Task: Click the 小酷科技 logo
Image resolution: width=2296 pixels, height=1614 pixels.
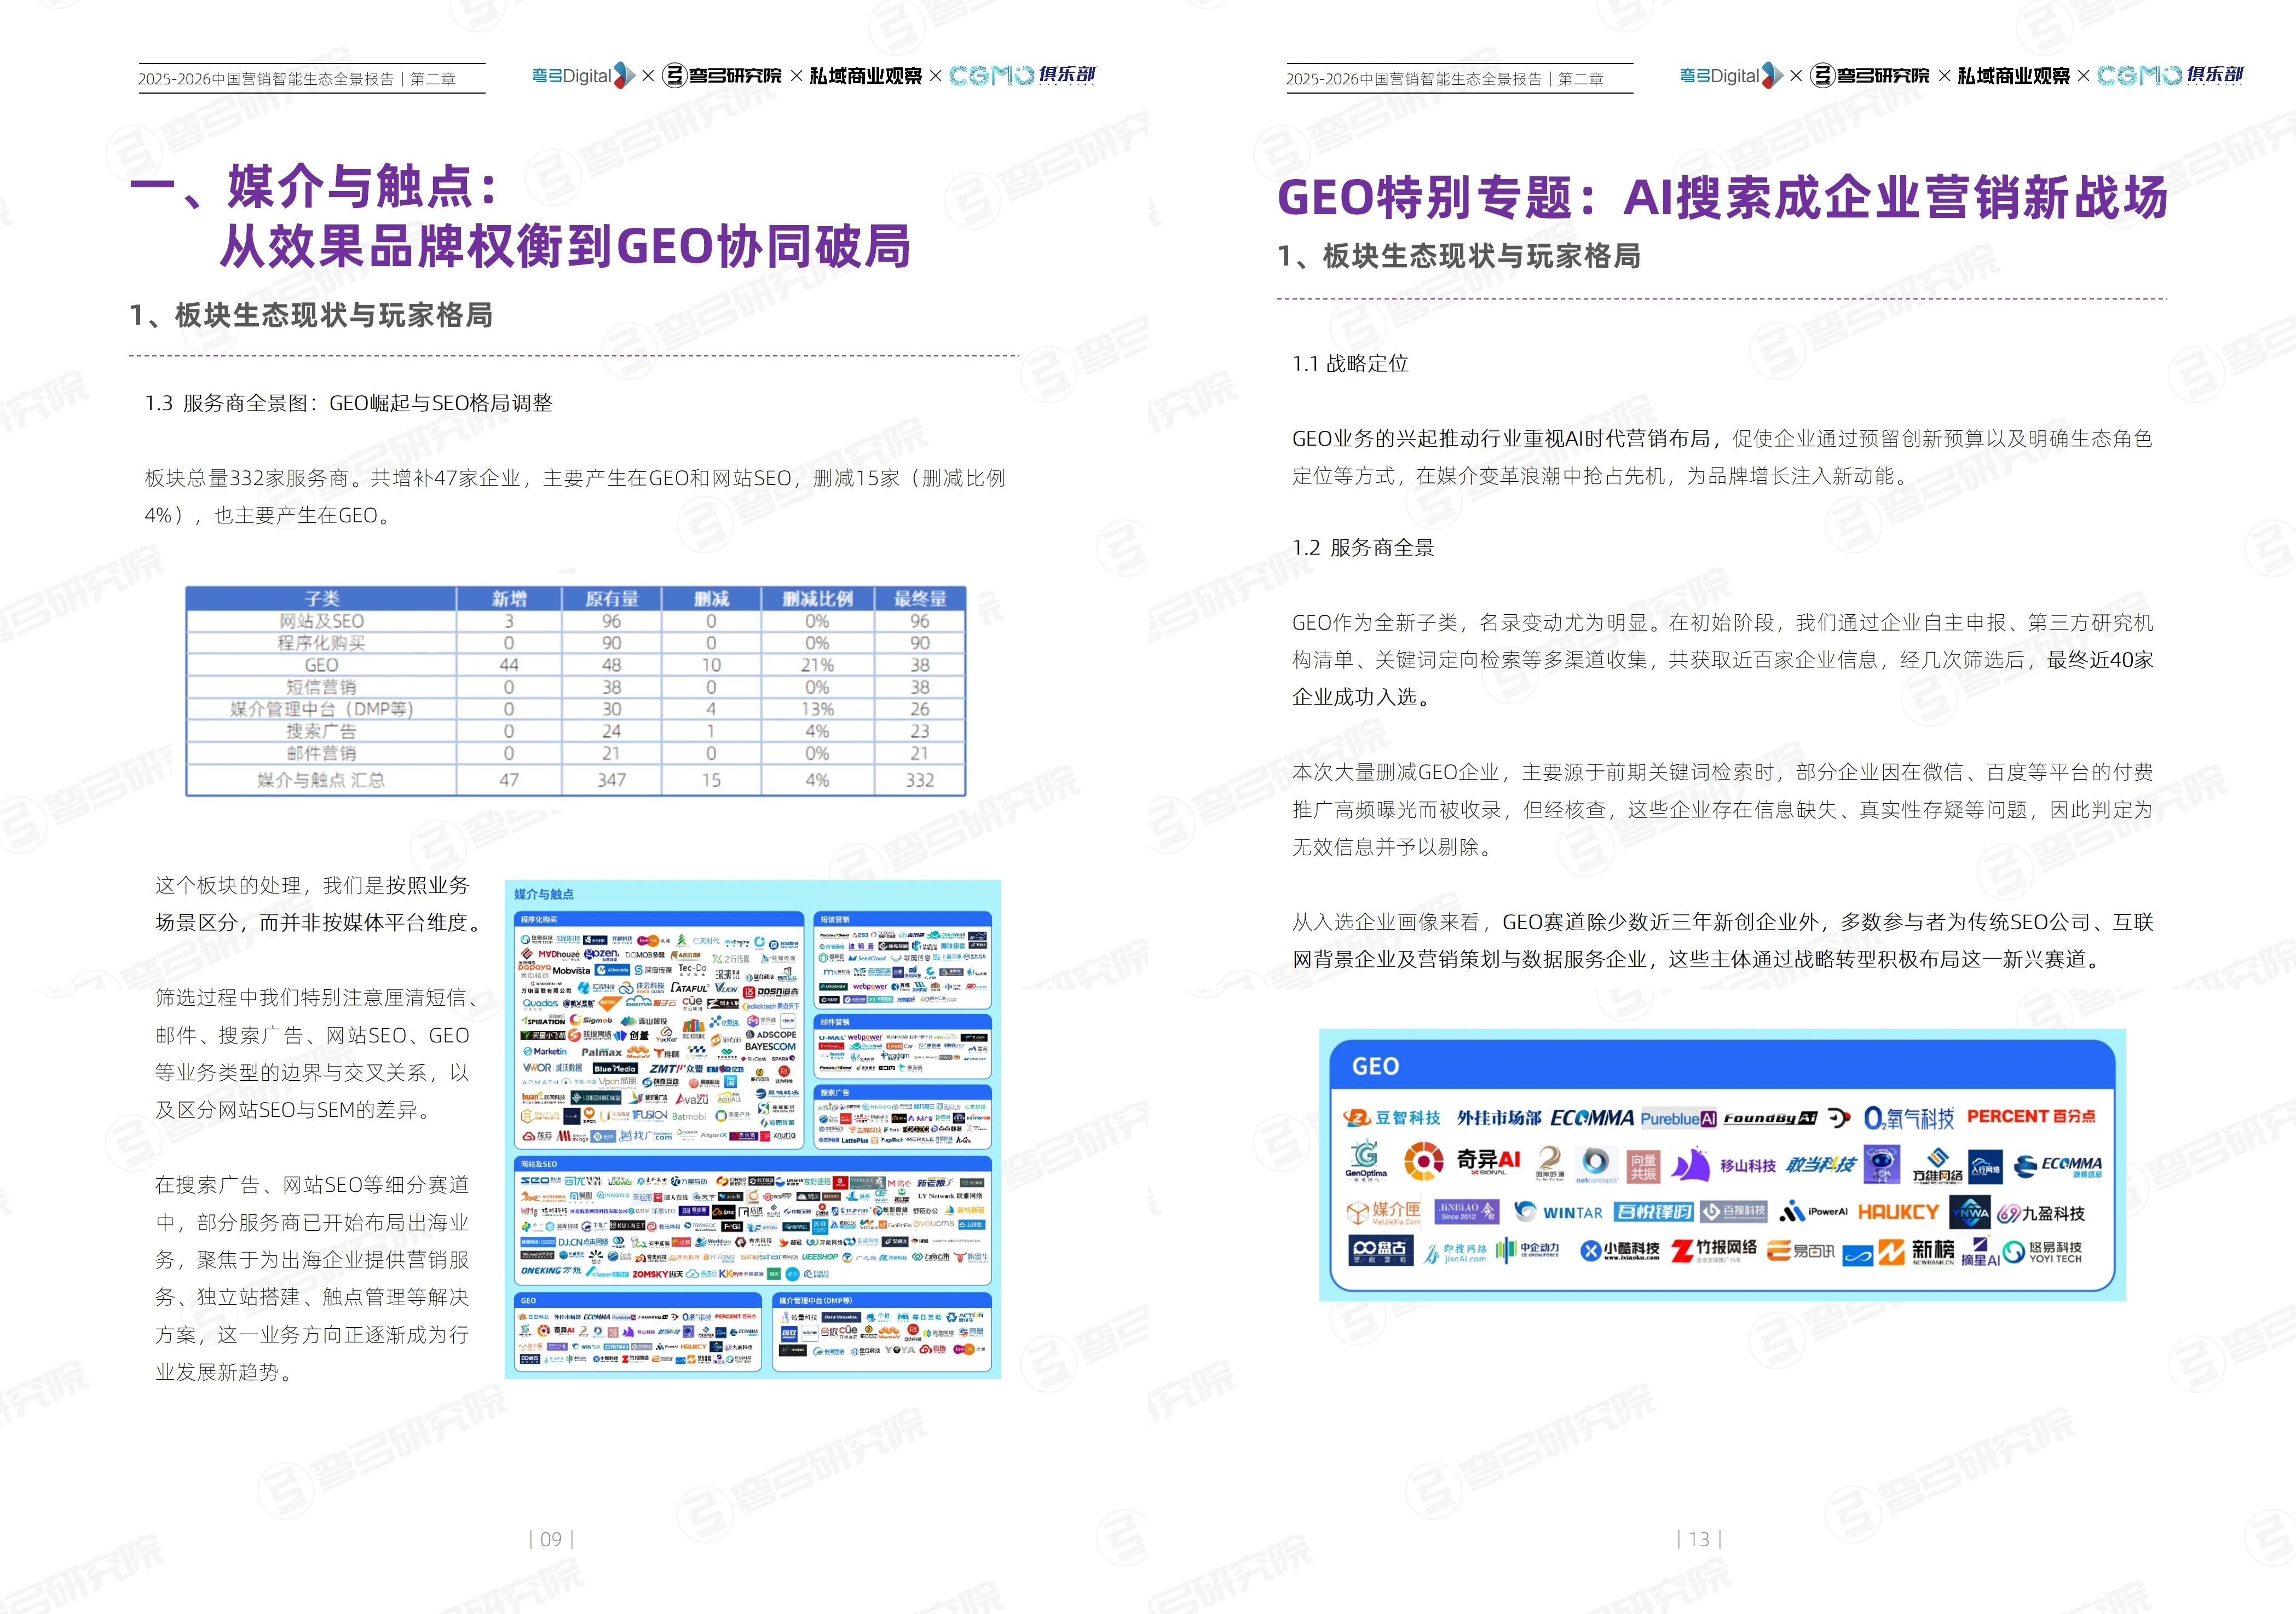Action: pos(1620,1251)
